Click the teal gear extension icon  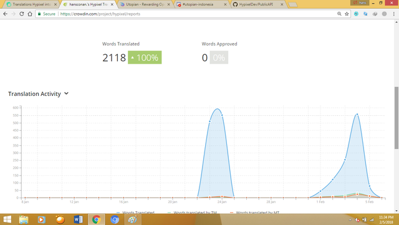(356, 14)
